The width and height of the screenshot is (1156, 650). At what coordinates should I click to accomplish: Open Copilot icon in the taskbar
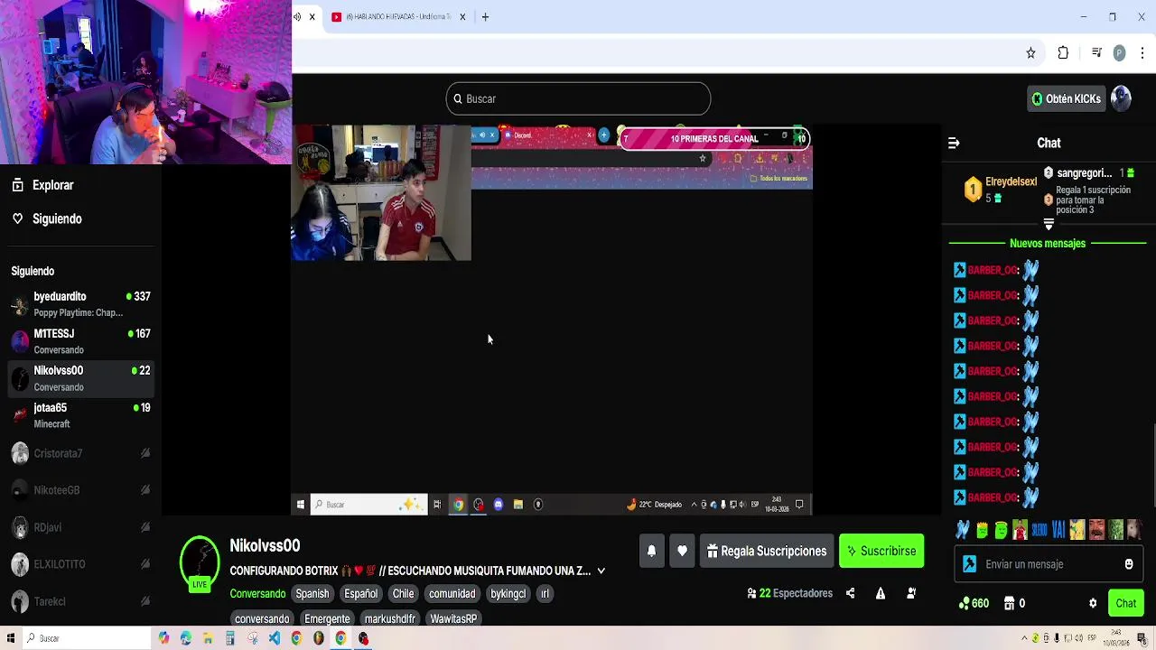(x=163, y=638)
